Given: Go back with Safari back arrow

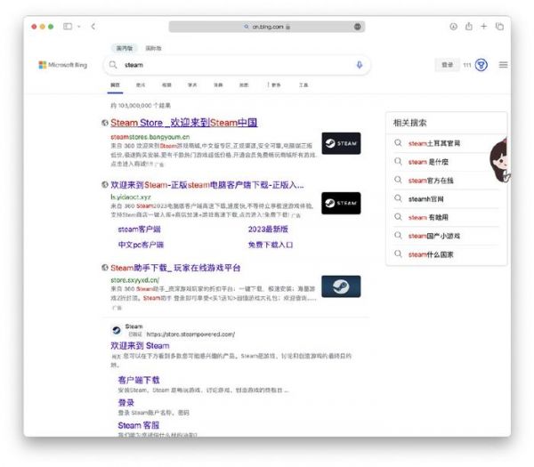Looking at the screenshot, I should [x=93, y=27].
